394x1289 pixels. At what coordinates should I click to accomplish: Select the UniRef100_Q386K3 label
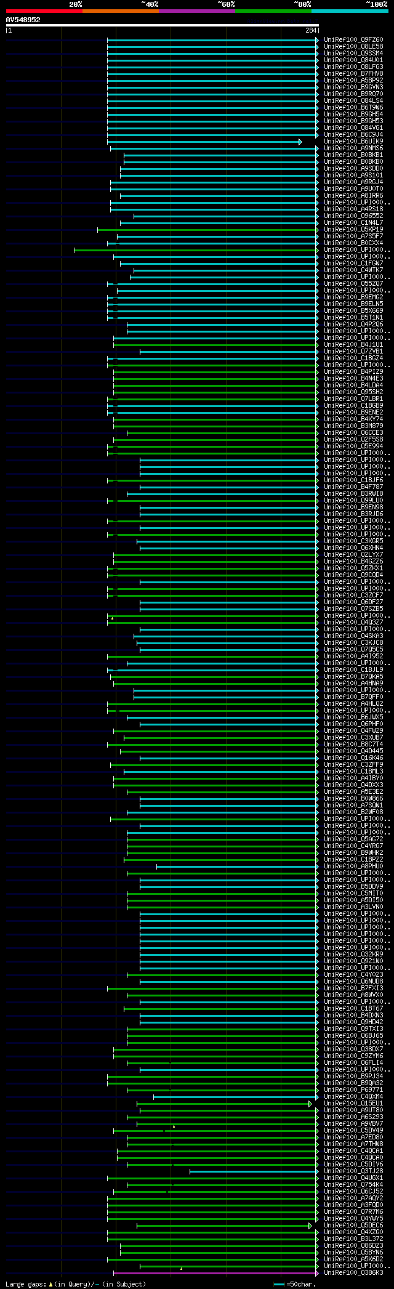[353, 1273]
